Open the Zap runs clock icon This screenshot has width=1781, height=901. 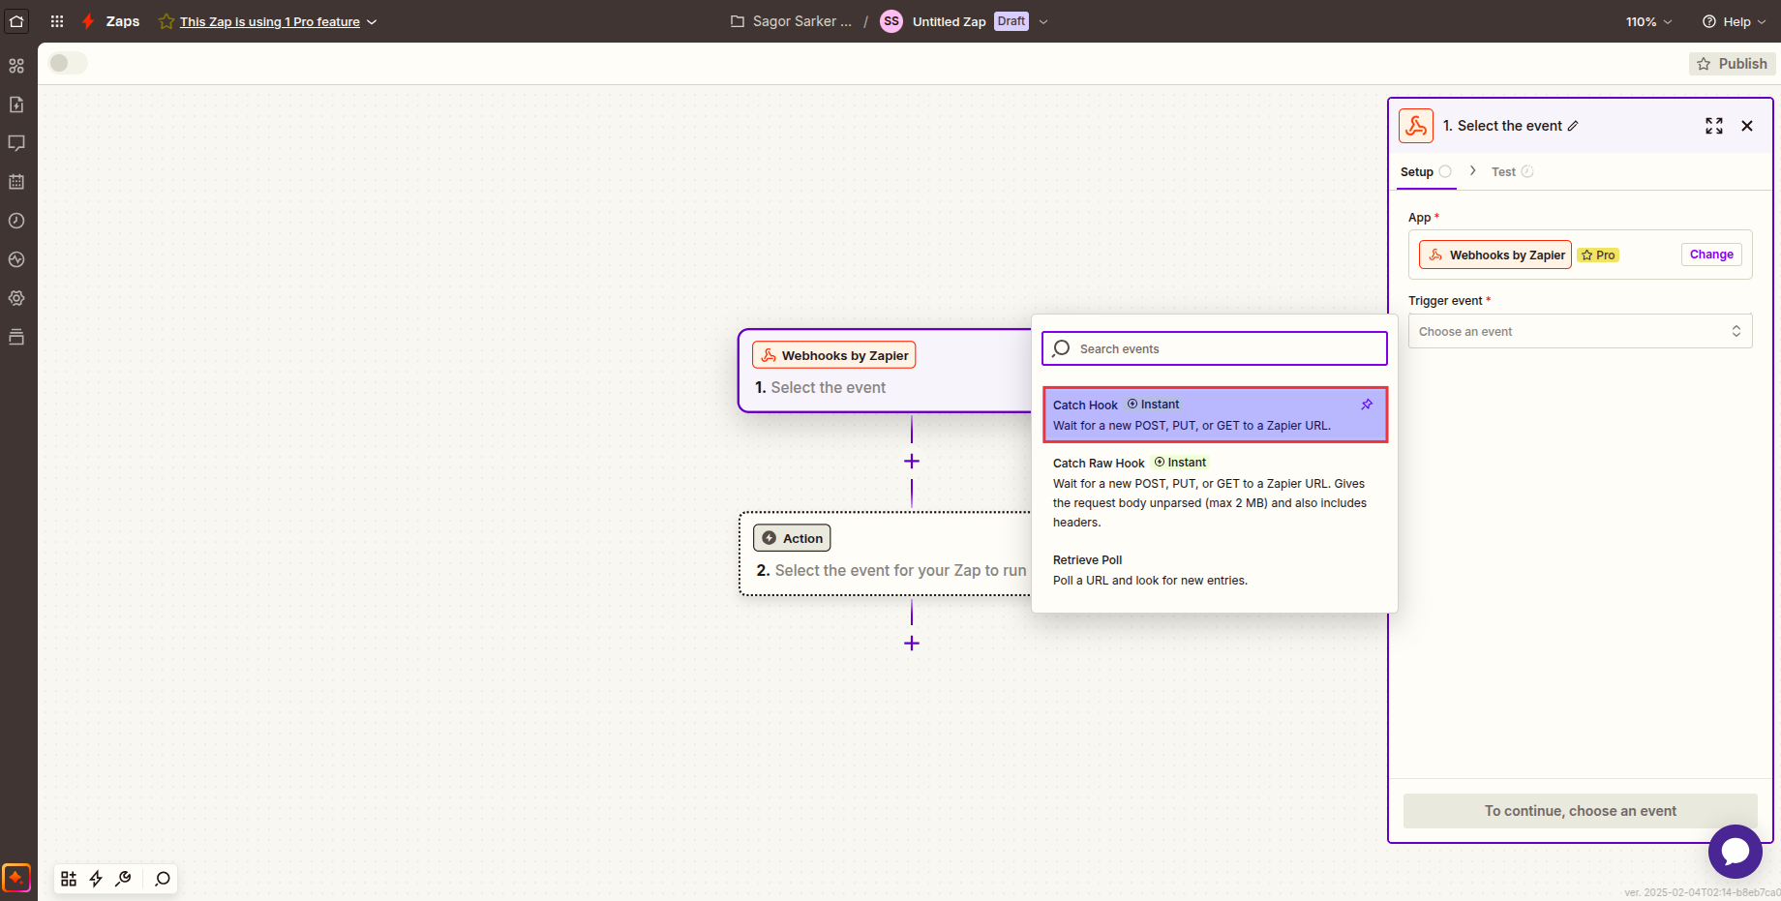[x=16, y=221]
